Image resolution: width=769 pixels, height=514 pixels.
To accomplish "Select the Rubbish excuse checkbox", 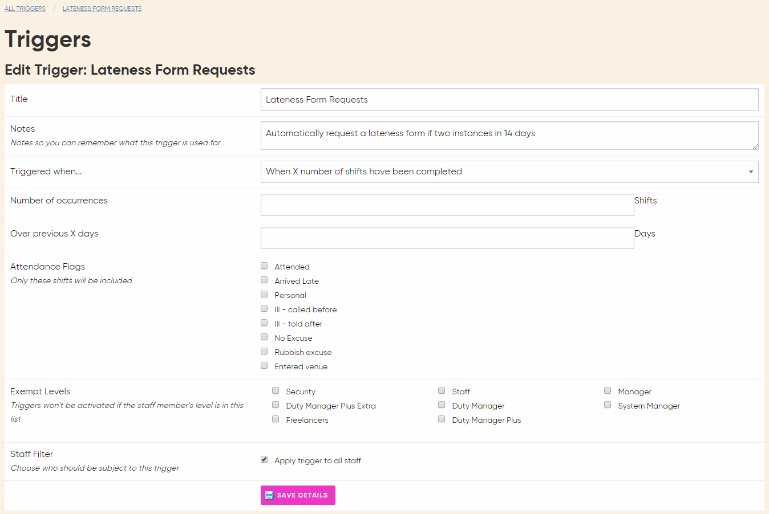I will (264, 352).
